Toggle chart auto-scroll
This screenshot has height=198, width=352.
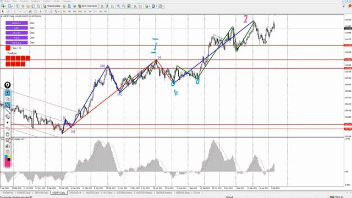pos(135,6)
